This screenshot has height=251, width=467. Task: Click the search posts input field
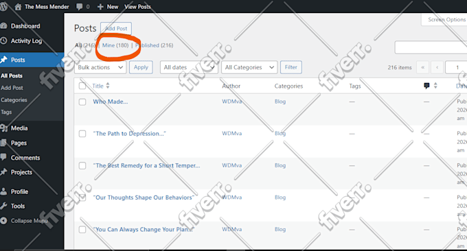click(x=431, y=47)
